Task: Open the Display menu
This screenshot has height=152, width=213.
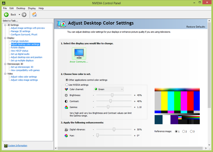Action: [32, 8]
